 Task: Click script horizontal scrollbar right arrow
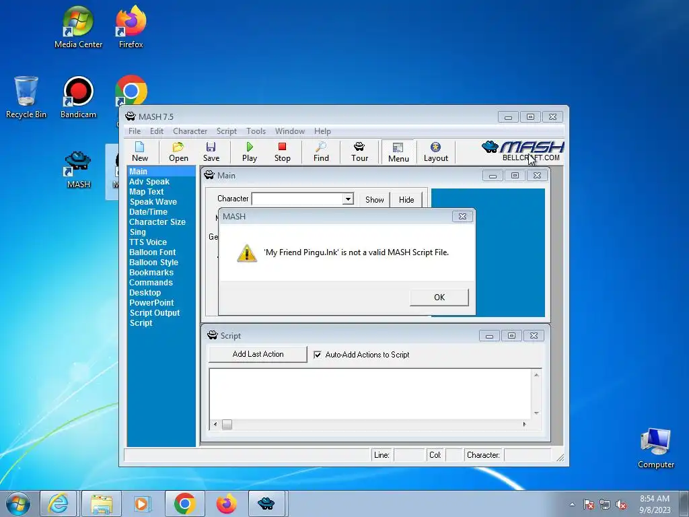pos(524,424)
